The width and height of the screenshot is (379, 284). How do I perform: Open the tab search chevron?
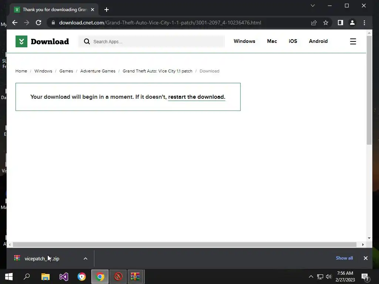tap(312, 6)
